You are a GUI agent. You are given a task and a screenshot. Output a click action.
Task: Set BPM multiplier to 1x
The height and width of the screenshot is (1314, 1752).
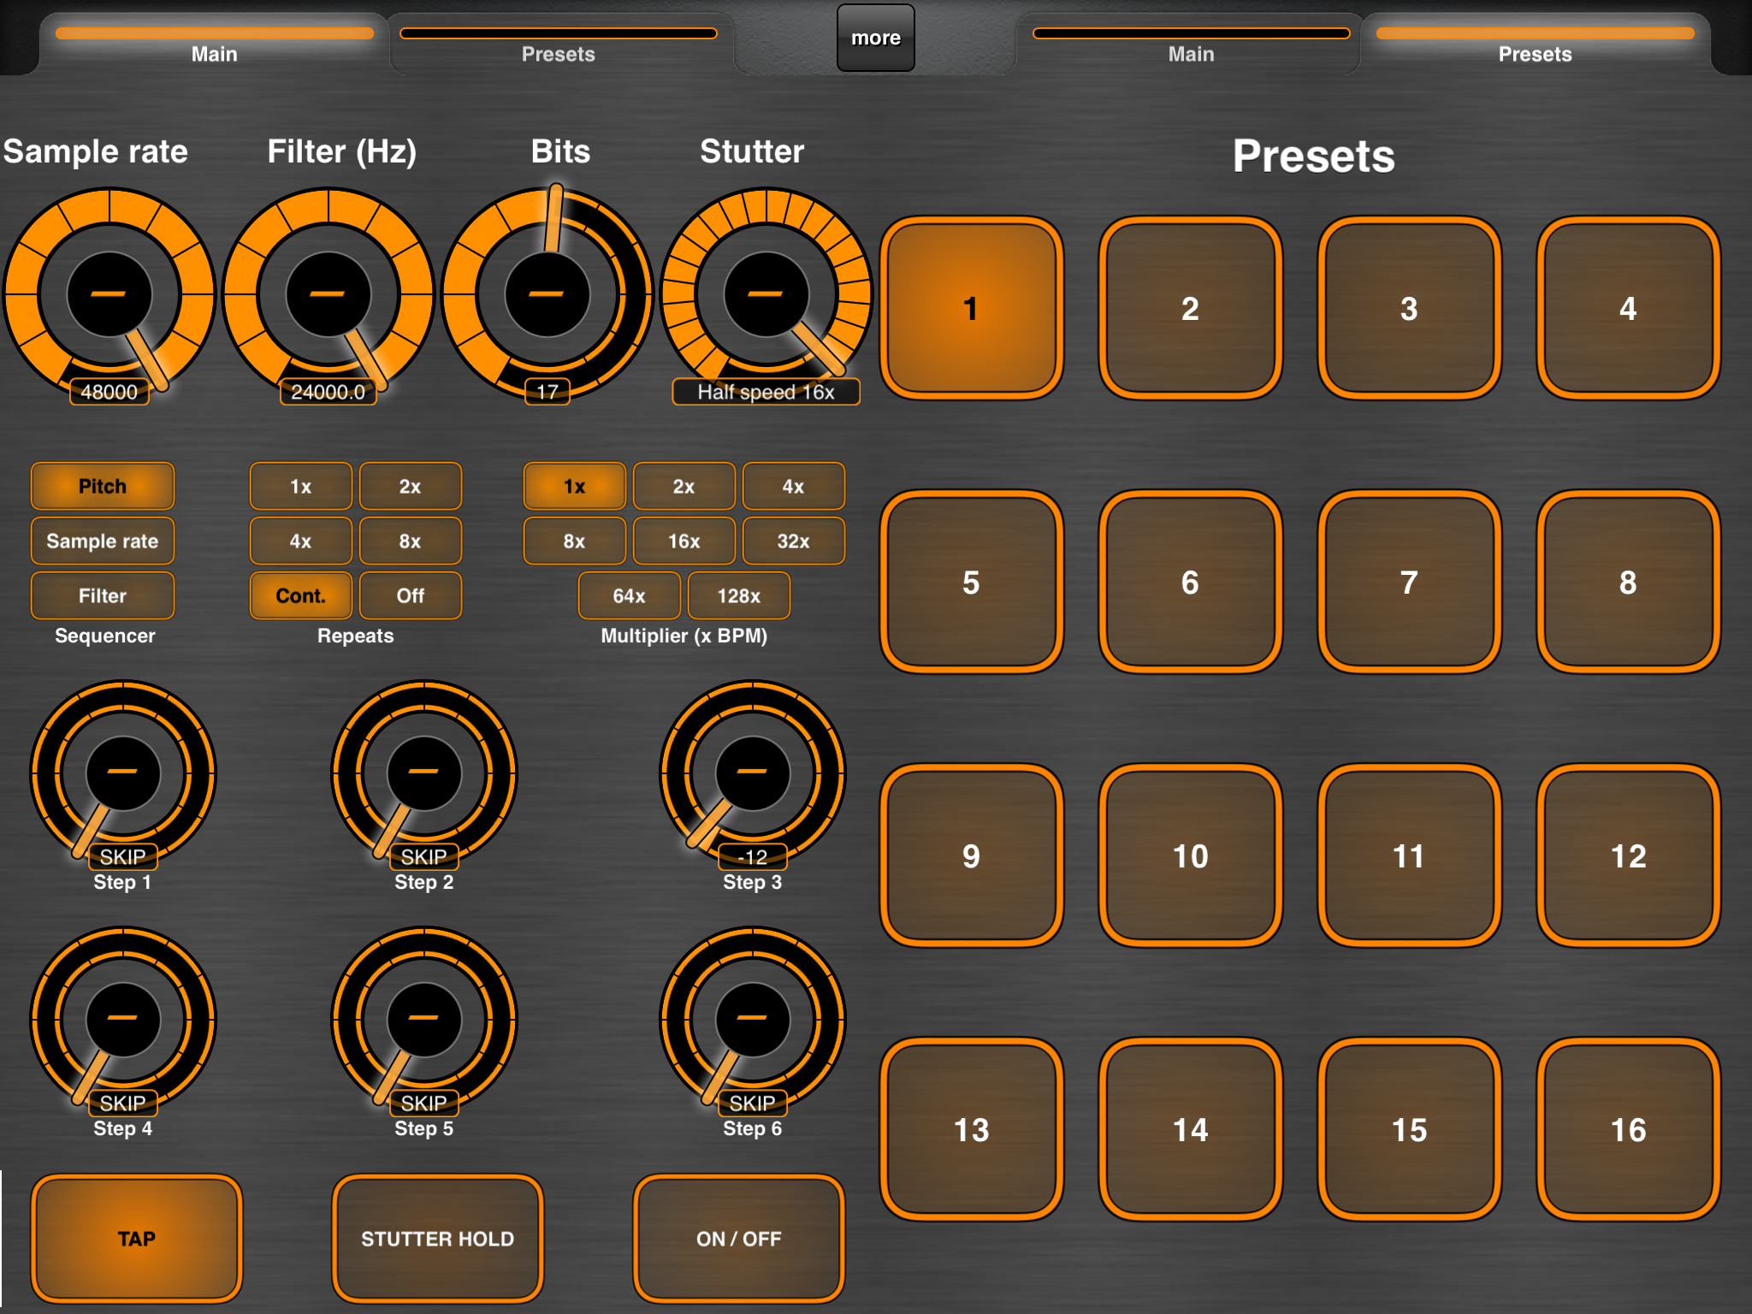click(x=575, y=486)
